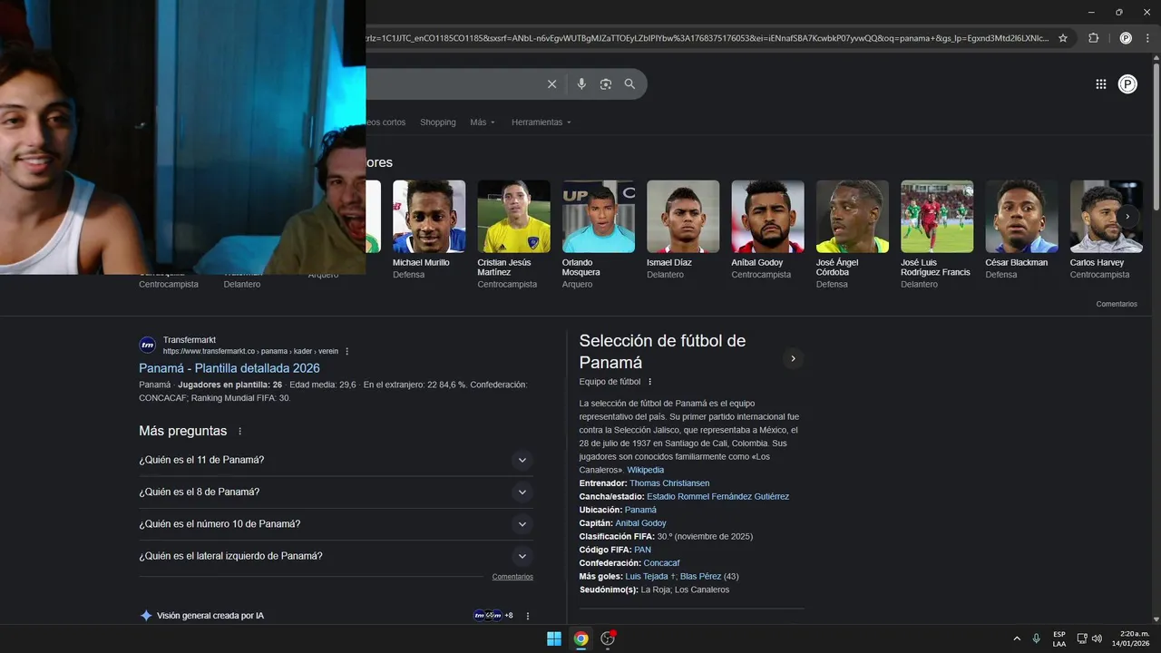Open Selección de fútbol de Panamá arrow

coord(793,358)
